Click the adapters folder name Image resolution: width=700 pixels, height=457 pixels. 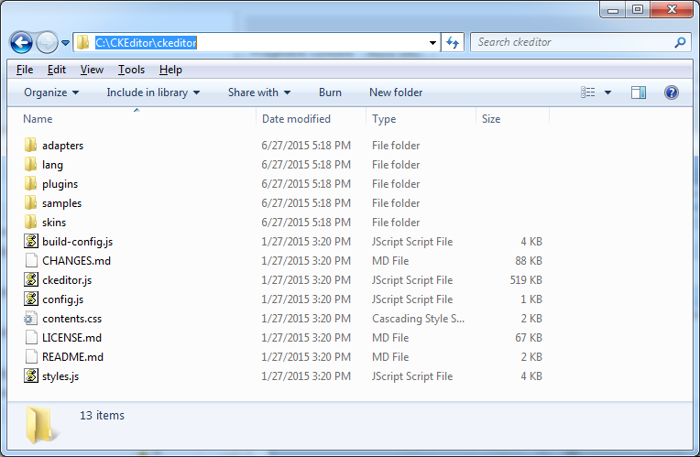pos(63,145)
